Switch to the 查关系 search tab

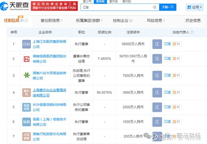[x=114, y=1]
